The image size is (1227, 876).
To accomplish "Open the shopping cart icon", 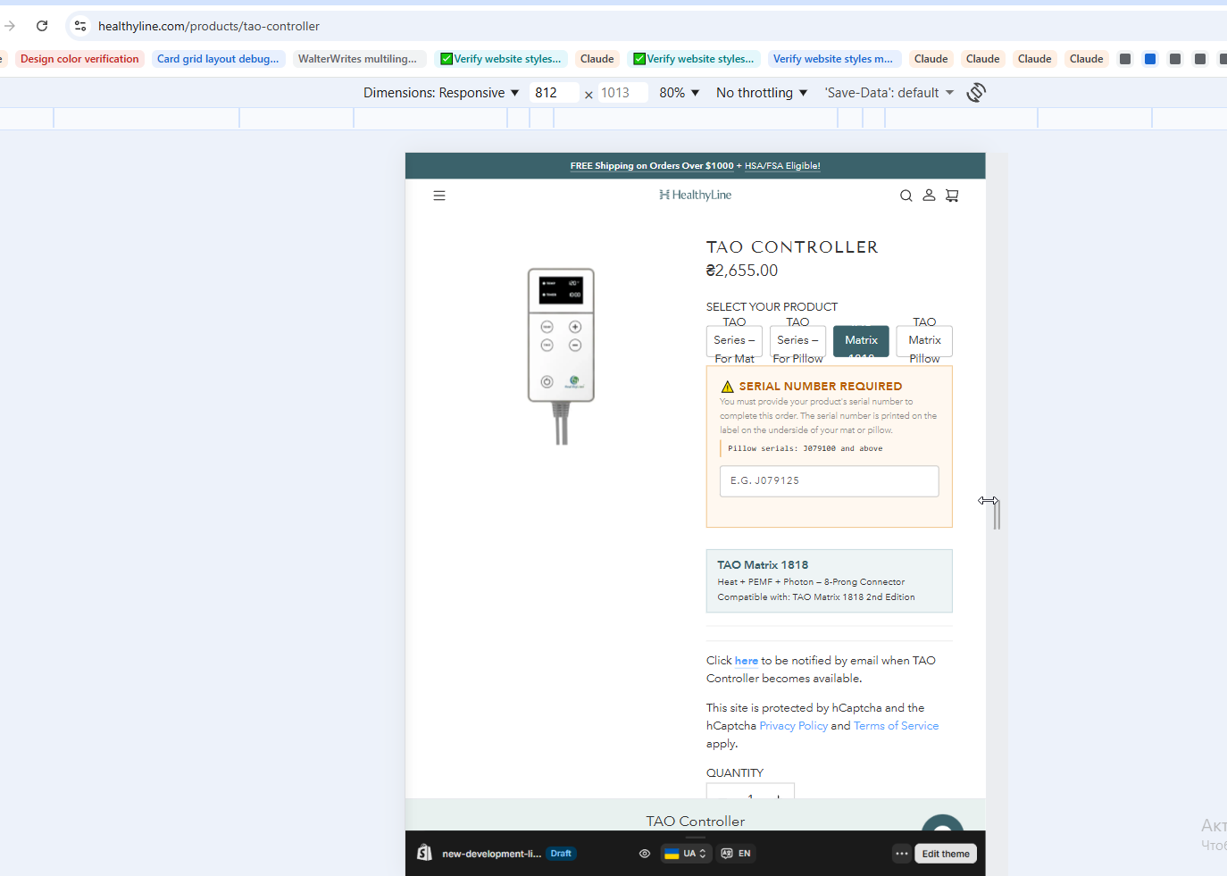I will click(952, 196).
